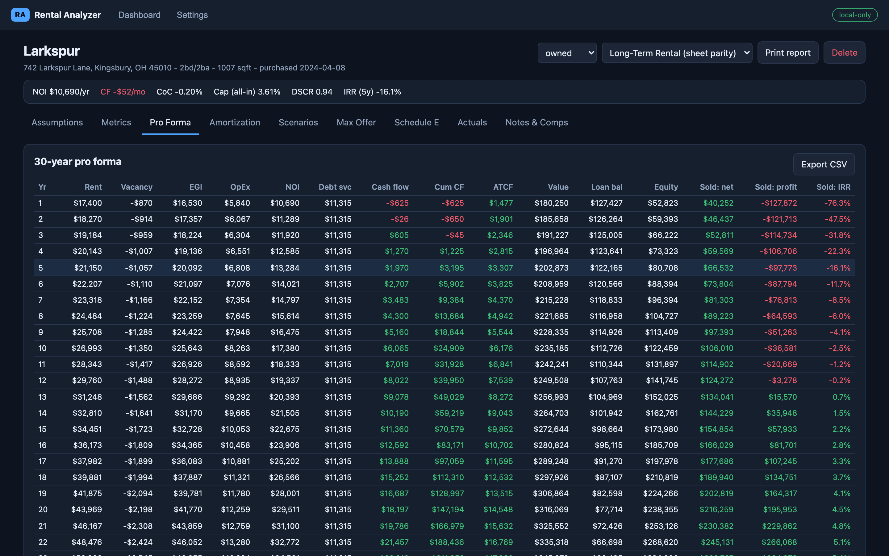Click year 21 sold net $230,382
889x556 pixels.
click(716, 526)
